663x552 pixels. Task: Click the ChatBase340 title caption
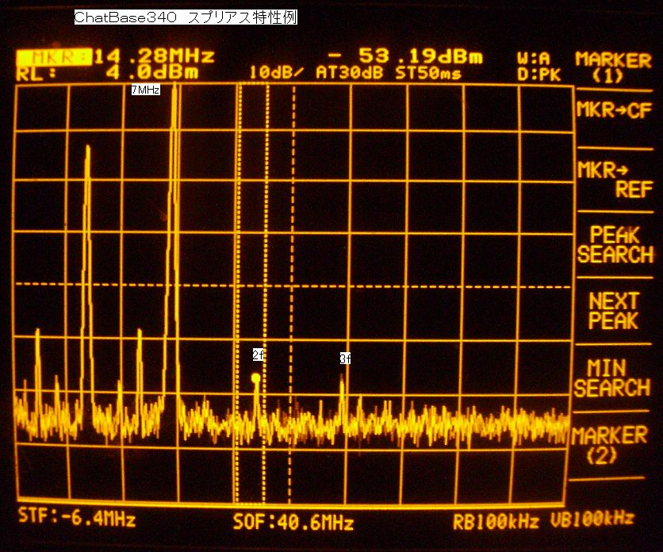pyautogui.click(x=186, y=17)
